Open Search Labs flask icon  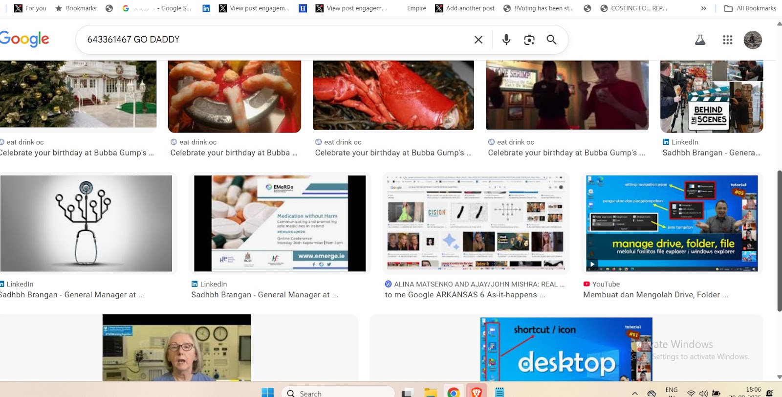click(x=700, y=40)
